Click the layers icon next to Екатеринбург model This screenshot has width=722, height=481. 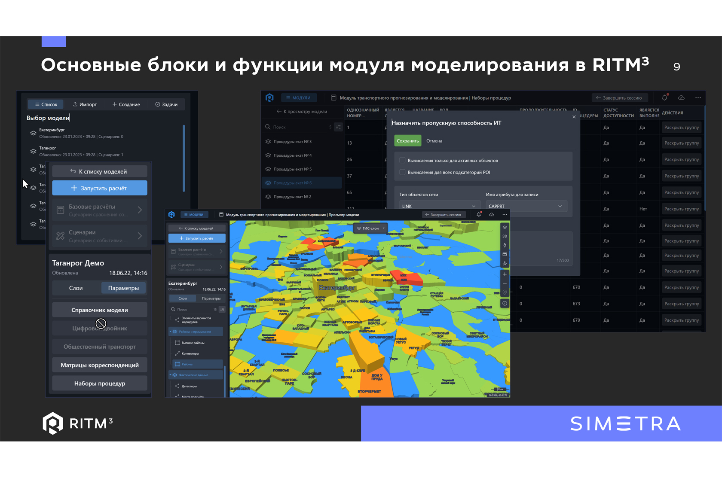point(33,133)
